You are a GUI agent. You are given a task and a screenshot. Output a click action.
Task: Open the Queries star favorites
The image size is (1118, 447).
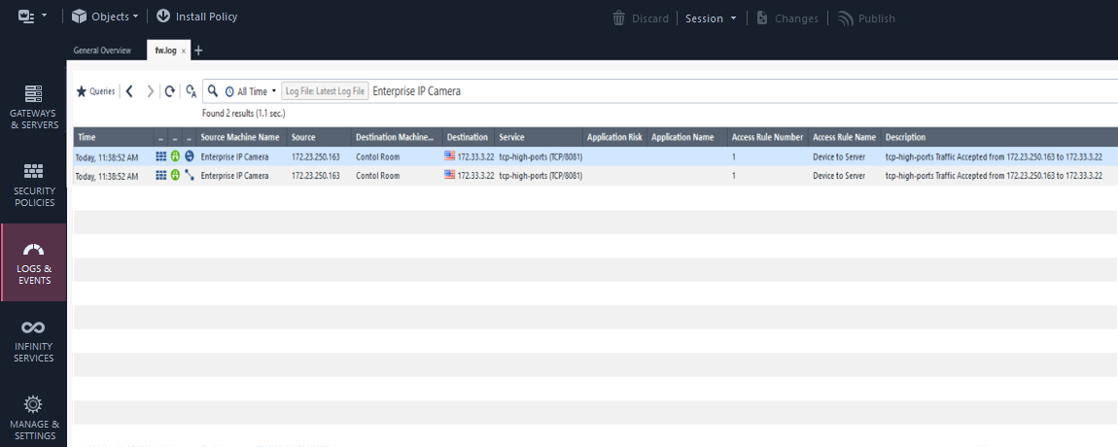pyautogui.click(x=95, y=91)
